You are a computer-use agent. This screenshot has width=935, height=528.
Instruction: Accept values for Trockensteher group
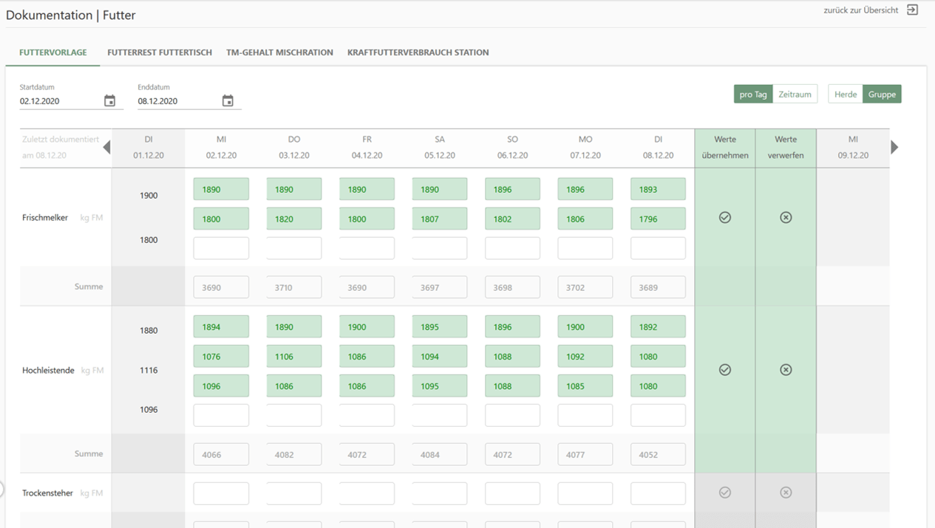(724, 493)
